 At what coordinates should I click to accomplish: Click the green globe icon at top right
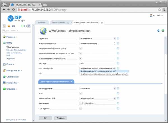pyautogui.click(x=163, y=31)
